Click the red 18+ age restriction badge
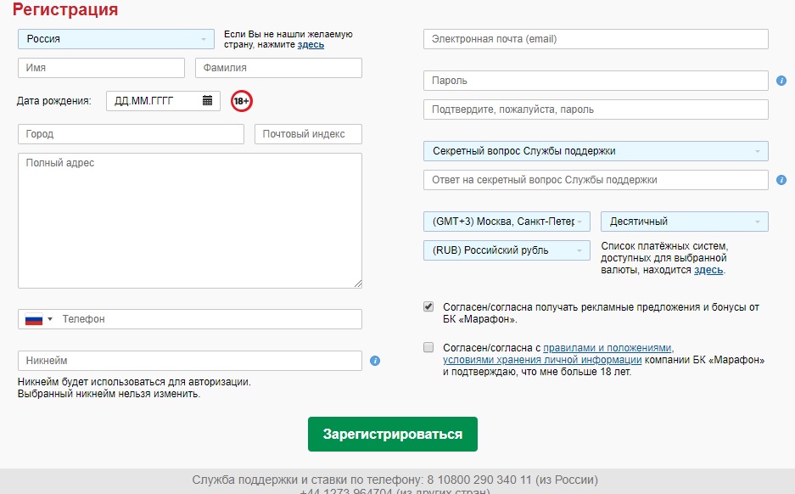Screen dimensions: 795x494 (242, 101)
